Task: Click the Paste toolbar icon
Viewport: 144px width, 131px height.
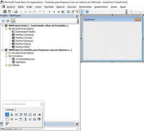Action: click(x=30, y=12)
